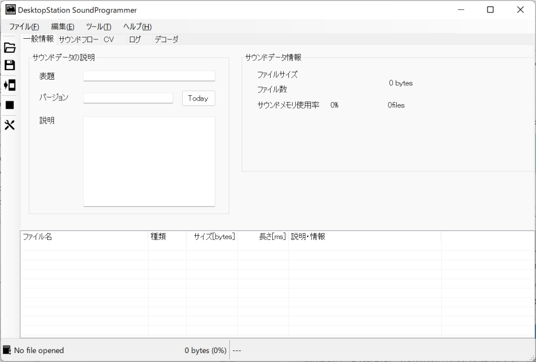The height and width of the screenshot is (362, 536).
Task: Click inside the 説明 text area
Action: (x=149, y=161)
